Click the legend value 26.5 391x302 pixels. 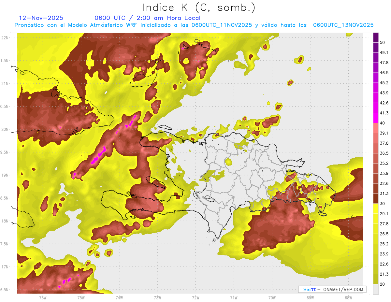384,234
